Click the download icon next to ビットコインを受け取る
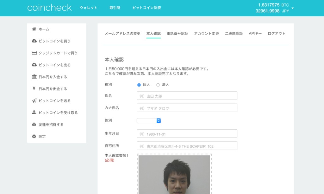The height and width of the screenshot is (194, 324). (x=34, y=113)
